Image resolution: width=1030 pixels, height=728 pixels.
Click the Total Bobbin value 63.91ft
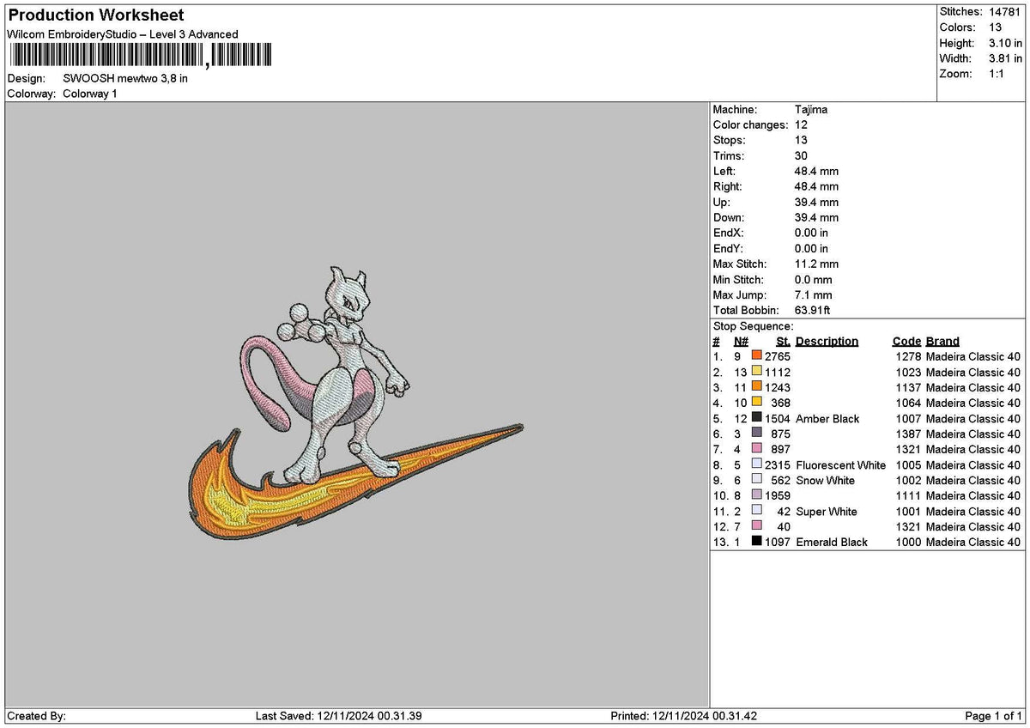tap(813, 310)
